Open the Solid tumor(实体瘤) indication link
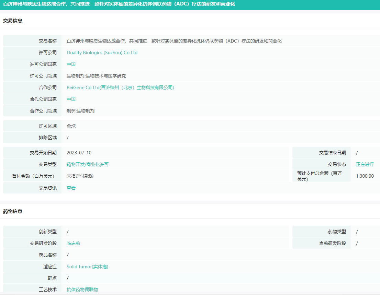Viewport: 380px width, 295px height. pos(87,267)
